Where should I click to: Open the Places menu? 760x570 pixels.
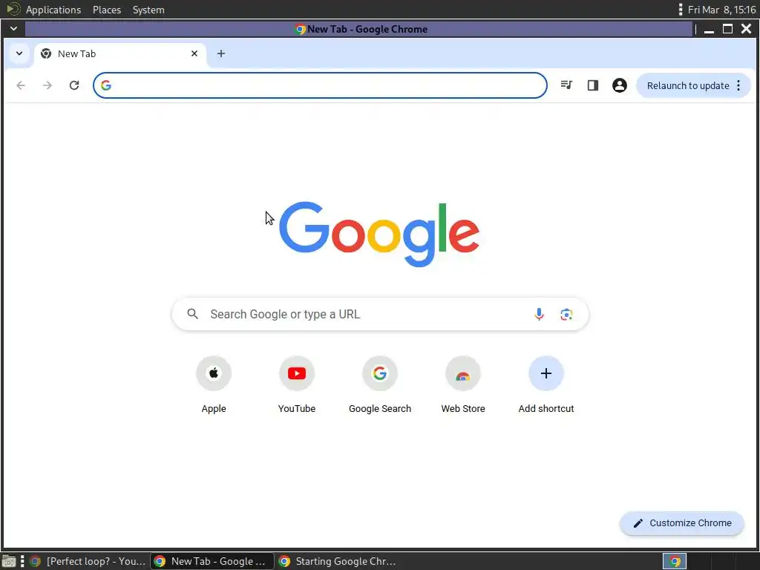coord(107,10)
